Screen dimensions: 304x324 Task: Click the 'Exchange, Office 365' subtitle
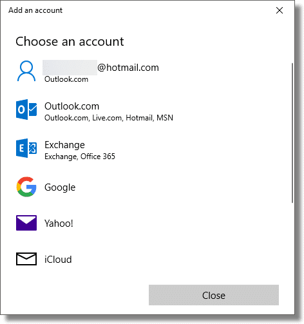(x=80, y=157)
